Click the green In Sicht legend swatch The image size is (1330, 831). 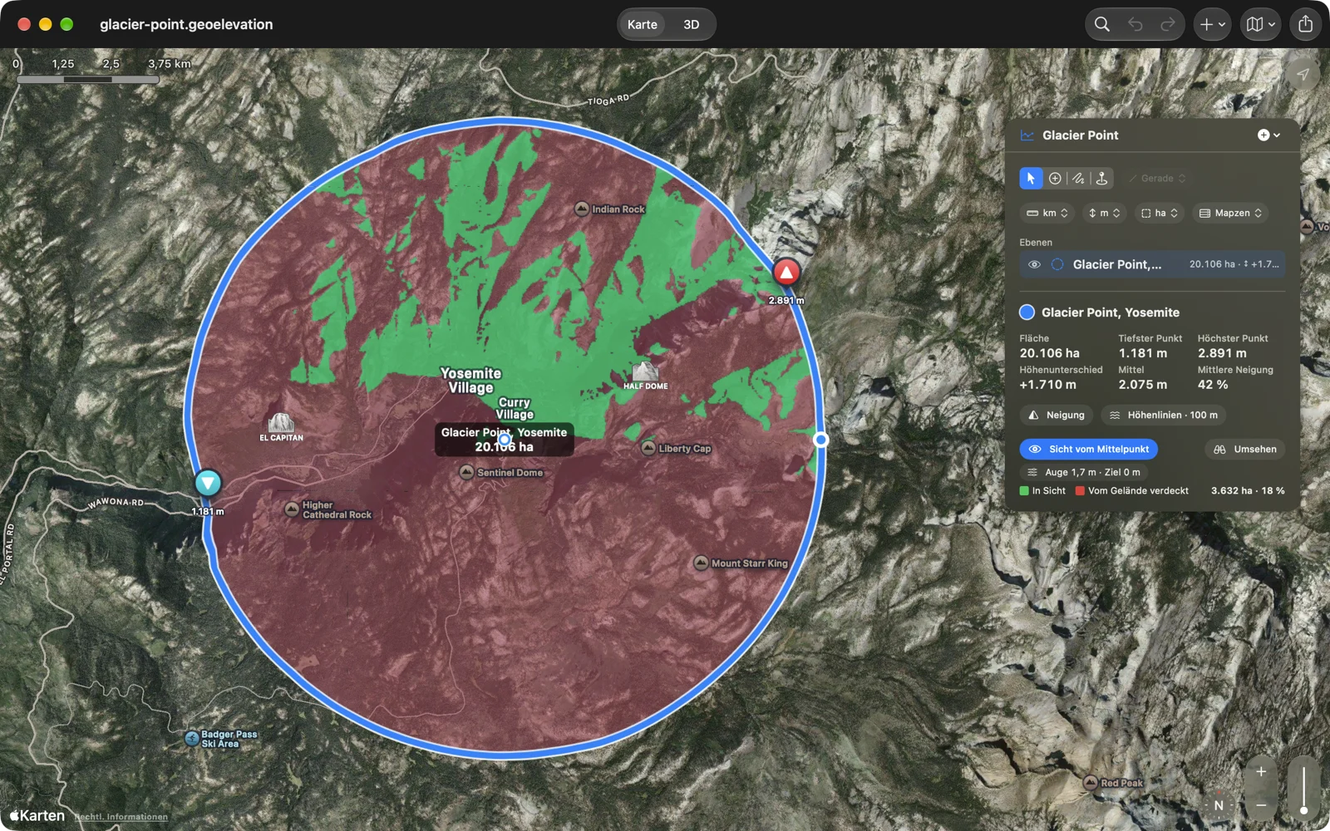pos(1024,491)
